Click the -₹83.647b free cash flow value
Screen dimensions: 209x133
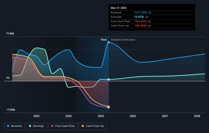140,21
